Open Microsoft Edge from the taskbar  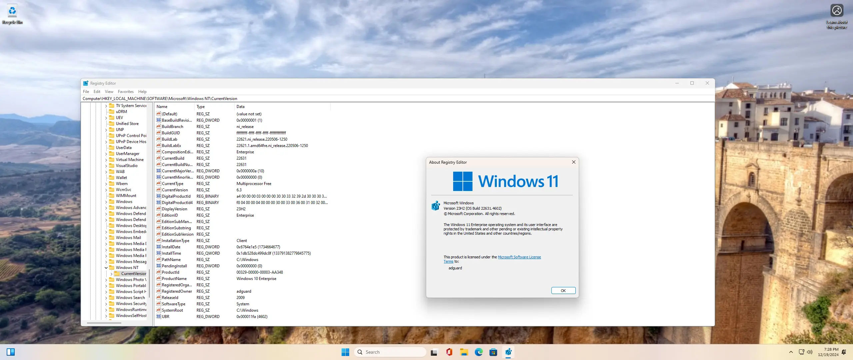(478, 352)
